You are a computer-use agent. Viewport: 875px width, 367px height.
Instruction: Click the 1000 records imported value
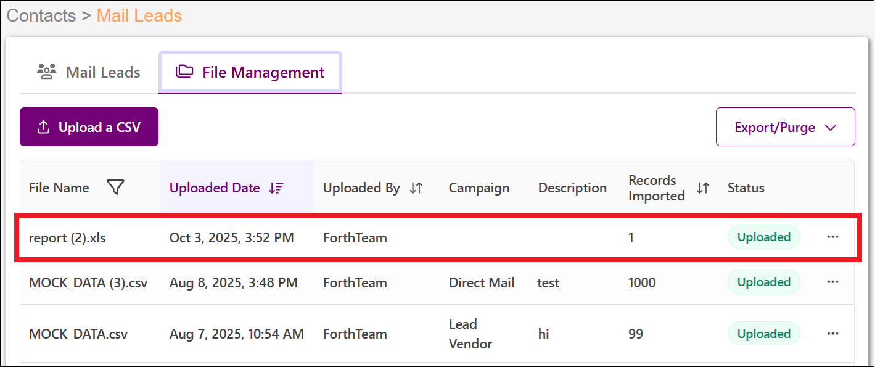[642, 283]
